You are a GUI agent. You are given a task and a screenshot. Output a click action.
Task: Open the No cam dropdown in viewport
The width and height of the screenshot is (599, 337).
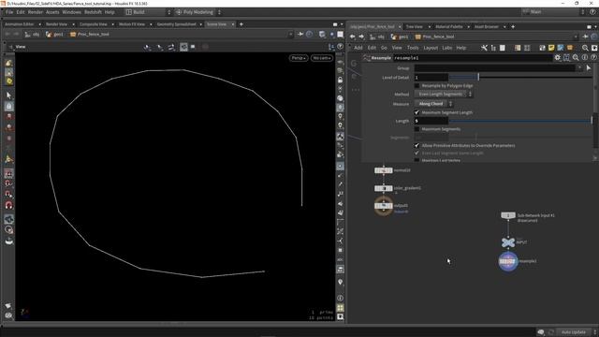[x=321, y=58]
